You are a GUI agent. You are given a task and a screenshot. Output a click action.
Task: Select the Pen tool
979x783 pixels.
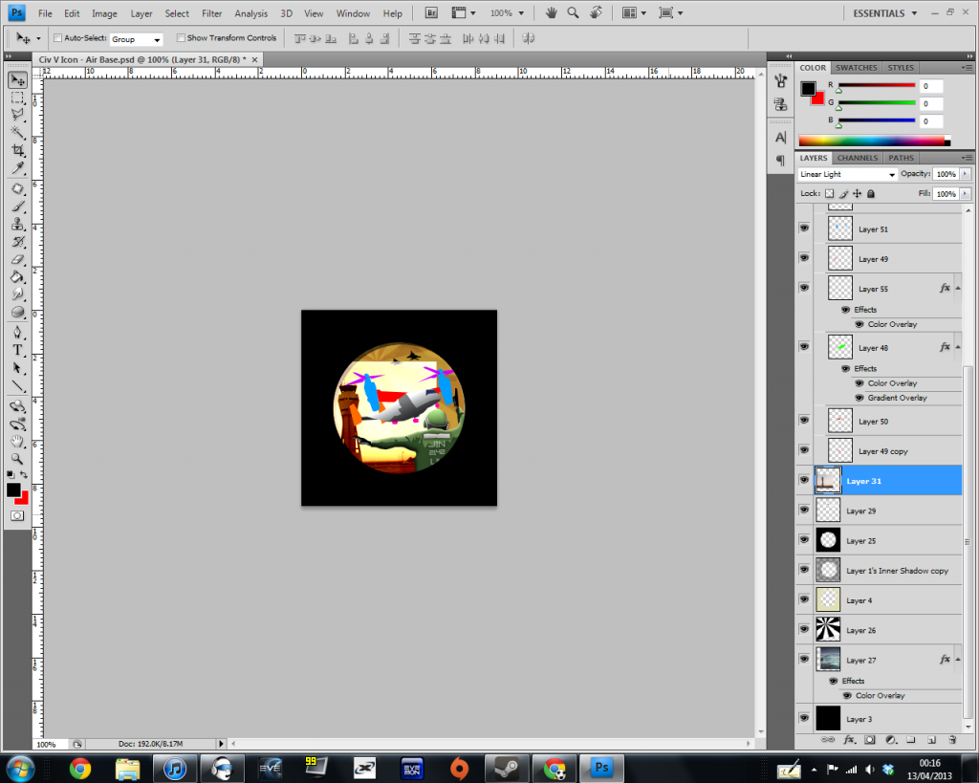pos(17,333)
